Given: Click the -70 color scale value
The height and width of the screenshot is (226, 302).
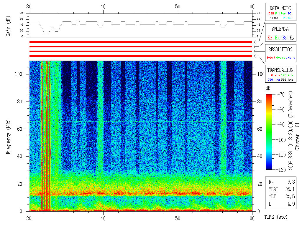Looking at the screenshot, I should 281,94.
